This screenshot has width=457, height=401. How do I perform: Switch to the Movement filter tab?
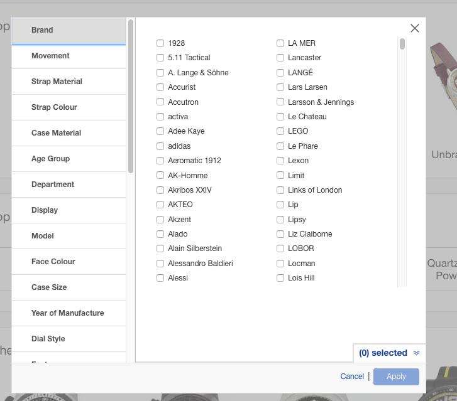click(x=69, y=56)
